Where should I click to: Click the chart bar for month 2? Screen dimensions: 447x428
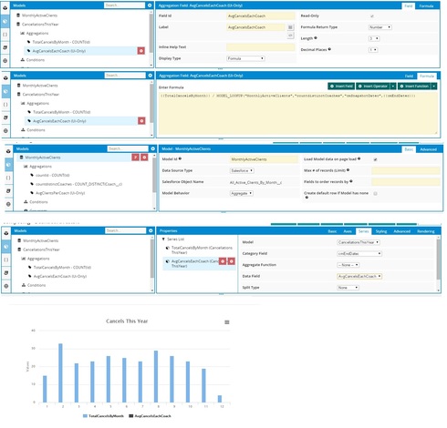(60, 372)
